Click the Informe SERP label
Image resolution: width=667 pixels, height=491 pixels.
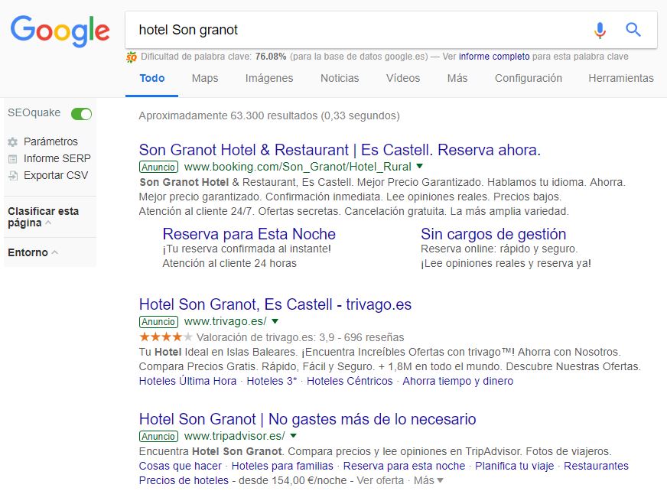click(57, 159)
